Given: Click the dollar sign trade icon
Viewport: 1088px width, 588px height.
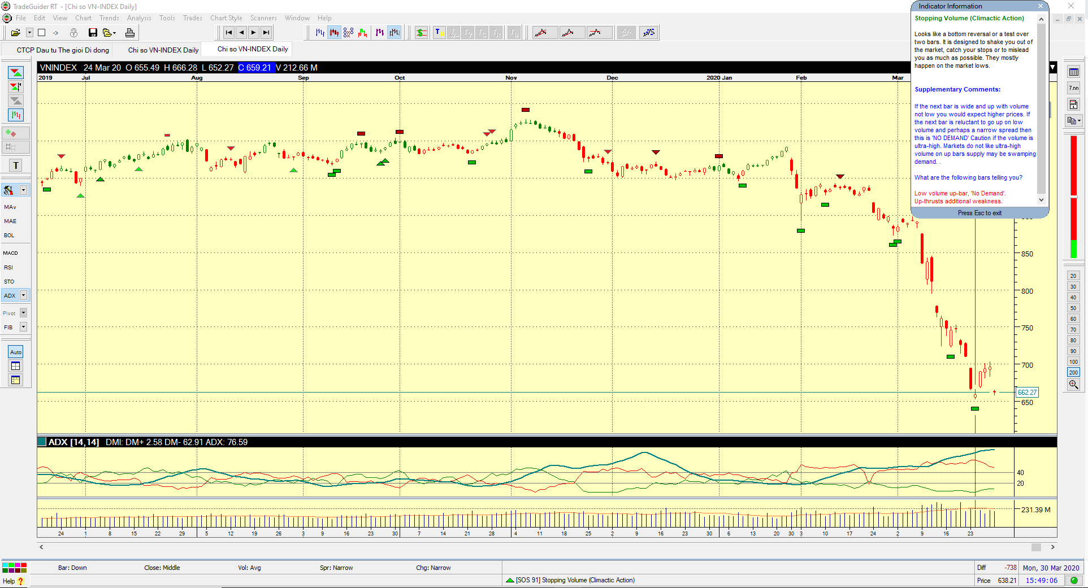Looking at the screenshot, I should (x=421, y=33).
